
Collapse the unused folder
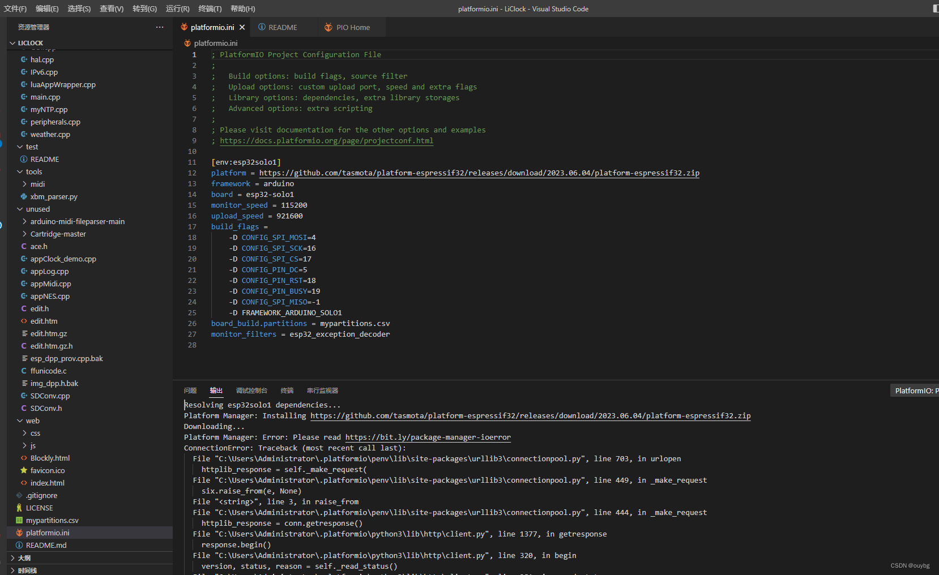coord(20,209)
